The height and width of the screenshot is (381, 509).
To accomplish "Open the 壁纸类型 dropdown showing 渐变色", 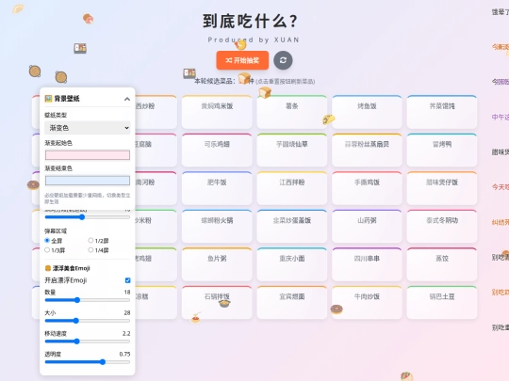I will tap(88, 128).
